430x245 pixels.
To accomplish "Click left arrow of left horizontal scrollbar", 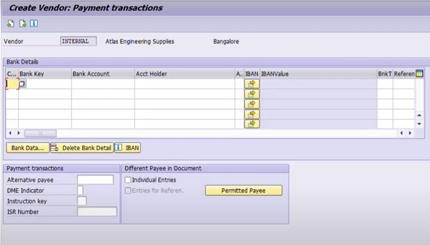I will tap(10, 133).
